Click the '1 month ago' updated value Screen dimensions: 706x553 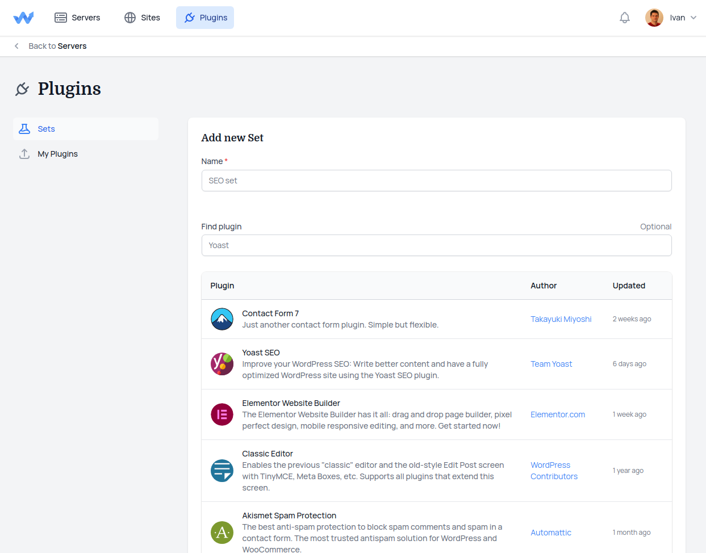point(632,533)
